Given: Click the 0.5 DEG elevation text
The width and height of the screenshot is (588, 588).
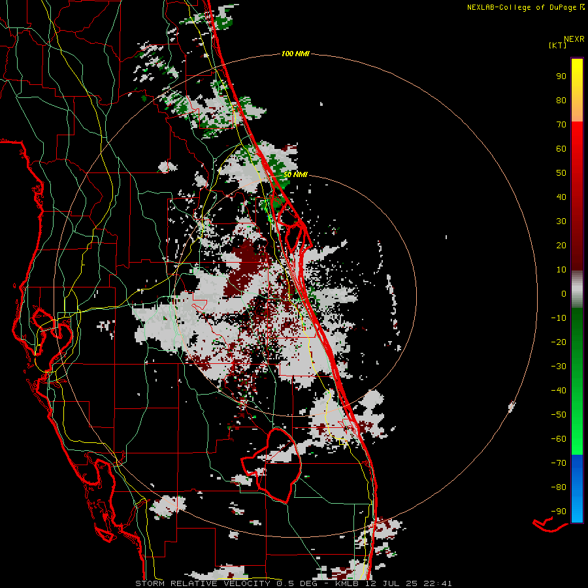Looking at the screenshot, I should tap(297, 583).
